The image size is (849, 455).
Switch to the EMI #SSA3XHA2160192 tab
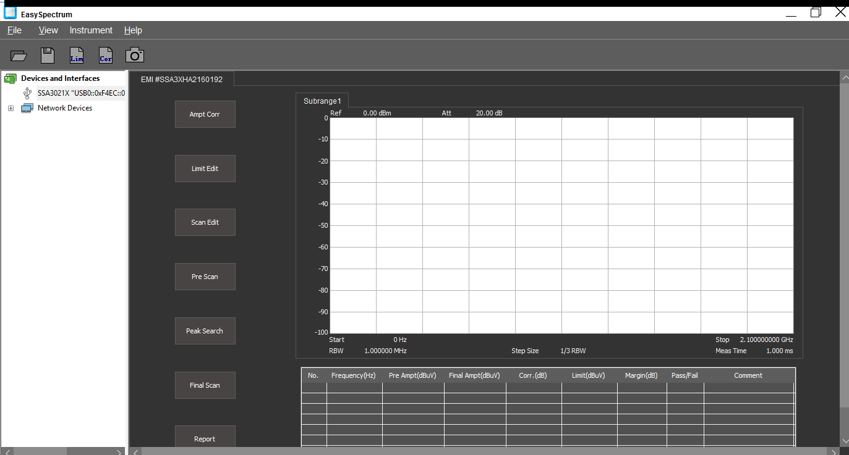182,80
